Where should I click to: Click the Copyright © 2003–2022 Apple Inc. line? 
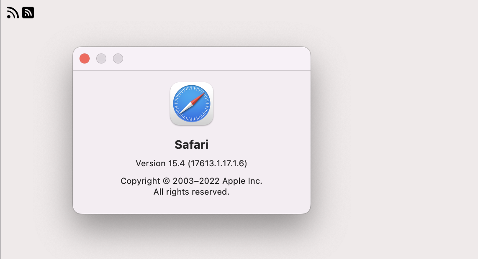(191, 181)
